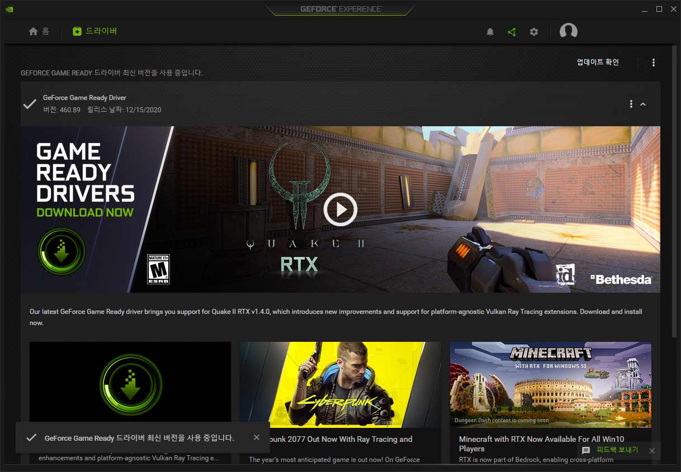Click the green share overlay icon
This screenshot has height=472, width=681.
(x=512, y=32)
